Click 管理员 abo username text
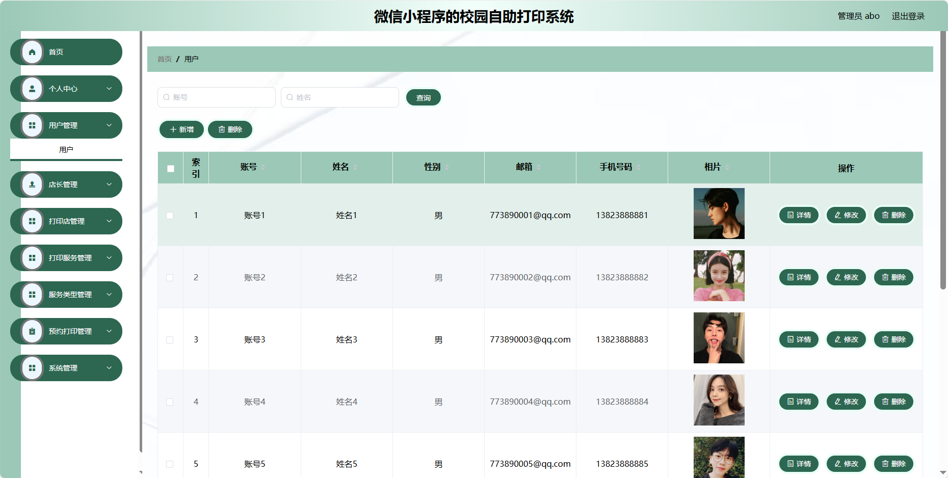Screen dimensions: 948x478 859,16
